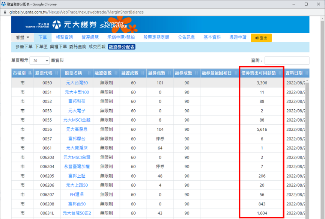Click the 元大MSCI台灣 link
Viewport: 325px width, 219px height.
click(77, 157)
